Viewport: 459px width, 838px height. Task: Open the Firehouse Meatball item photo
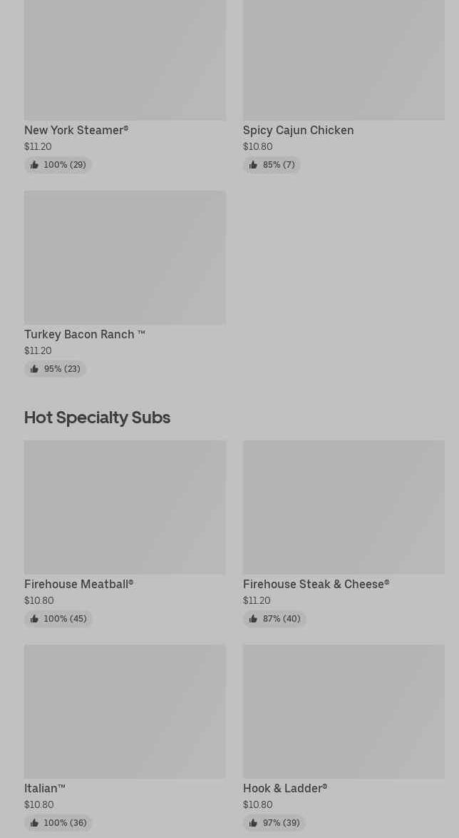click(x=125, y=507)
